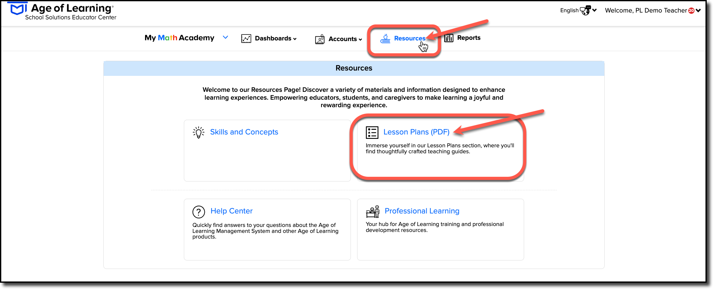
Task: Click the Accounts badge icon
Action: pos(320,39)
